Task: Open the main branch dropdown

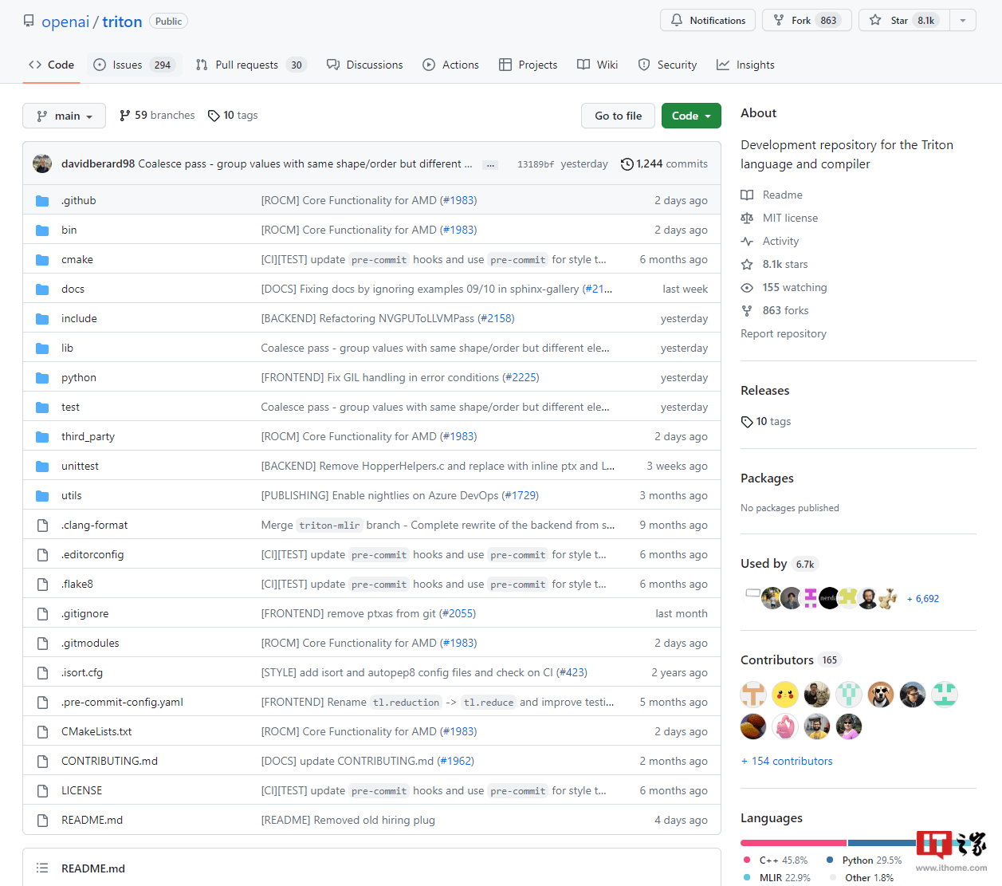Action: point(64,116)
